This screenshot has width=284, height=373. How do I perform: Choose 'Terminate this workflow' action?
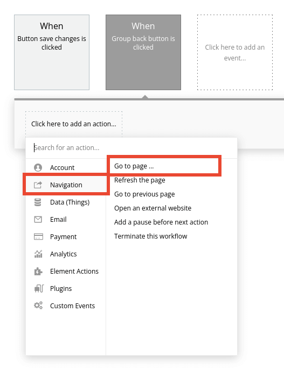pos(150,236)
